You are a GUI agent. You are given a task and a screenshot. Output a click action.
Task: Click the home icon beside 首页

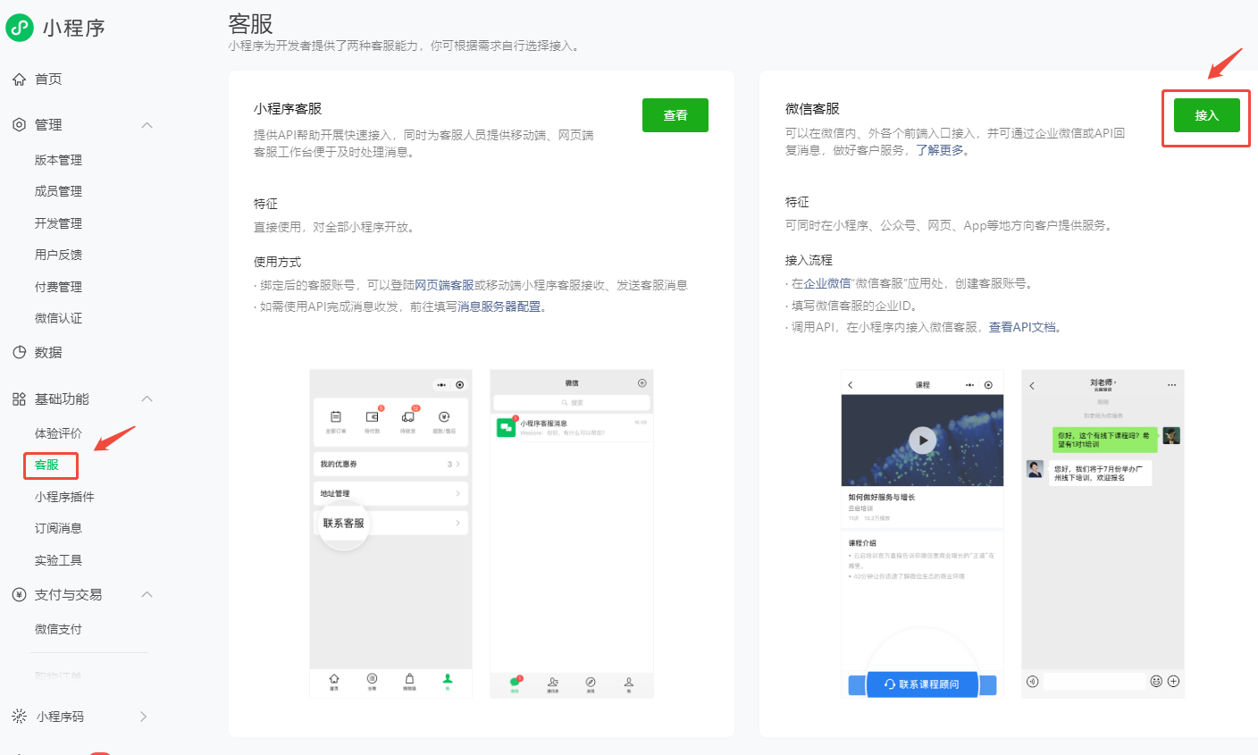click(x=19, y=80)
